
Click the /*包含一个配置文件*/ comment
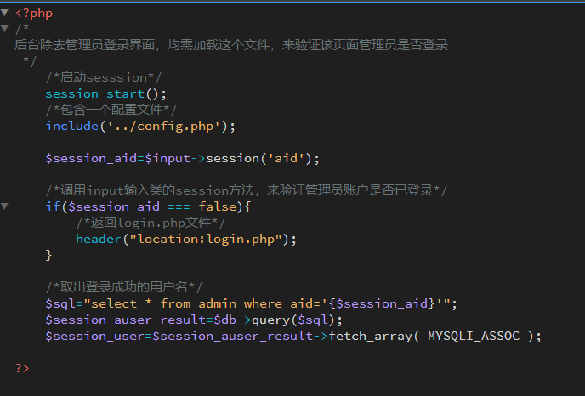[111, 110]
